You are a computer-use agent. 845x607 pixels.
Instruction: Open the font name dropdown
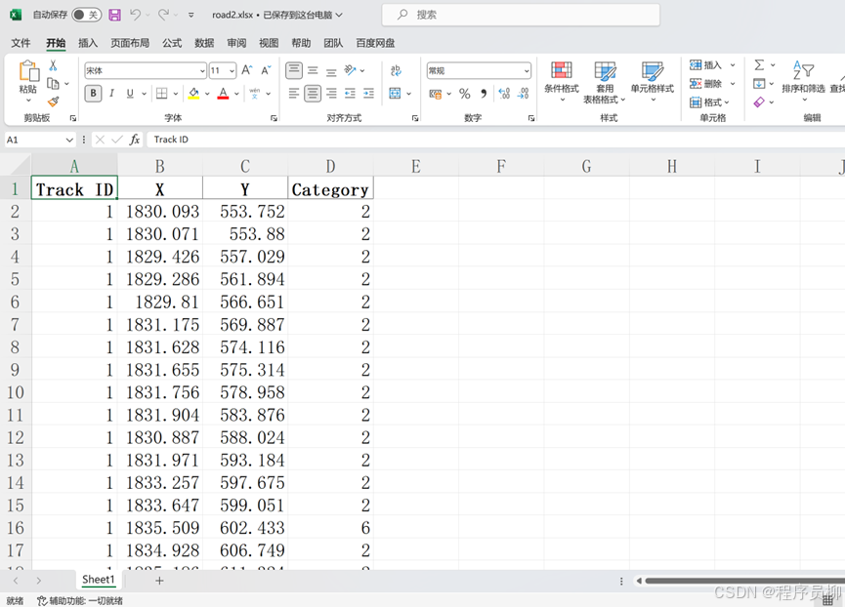coord(202,70)
